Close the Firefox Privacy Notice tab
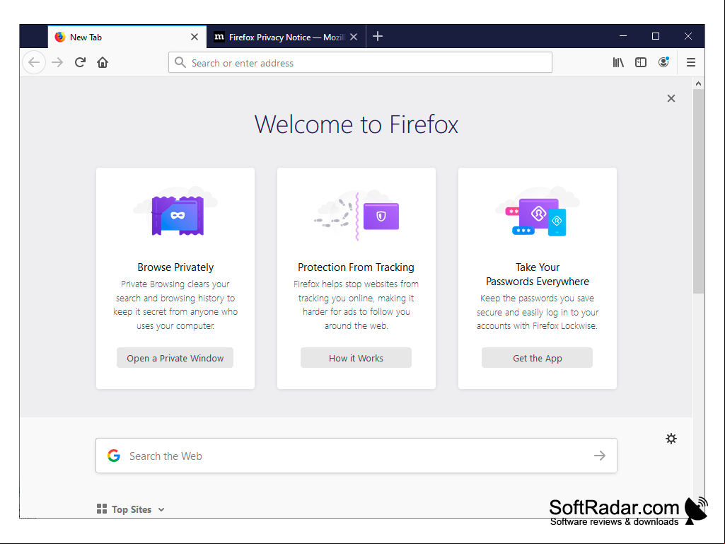Viewport: 725px width, 544px height. [x=354, y=37]
